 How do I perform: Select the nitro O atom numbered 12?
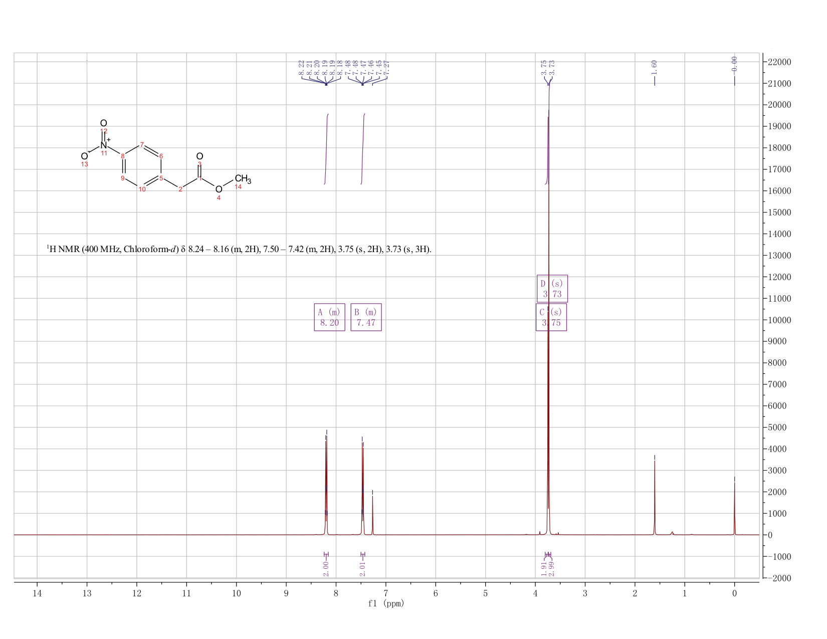tap(104, 123)
